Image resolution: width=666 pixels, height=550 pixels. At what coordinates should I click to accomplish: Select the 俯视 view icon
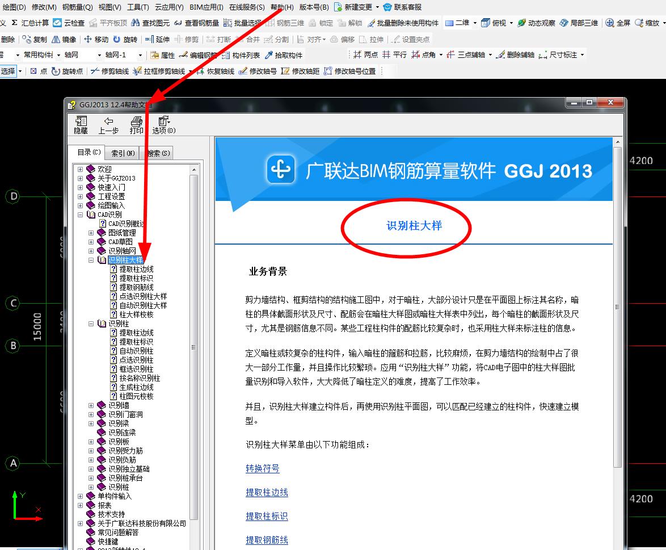point(486,23)
